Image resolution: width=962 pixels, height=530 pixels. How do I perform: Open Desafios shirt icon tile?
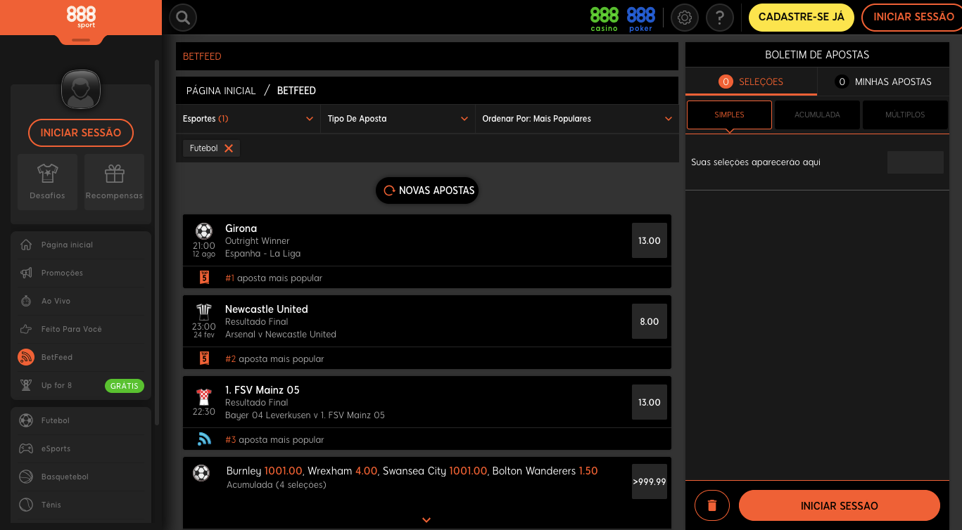tap(47, 182)
